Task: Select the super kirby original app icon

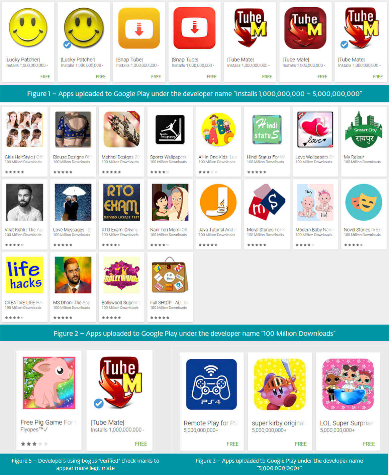Action: pos(280,384)
